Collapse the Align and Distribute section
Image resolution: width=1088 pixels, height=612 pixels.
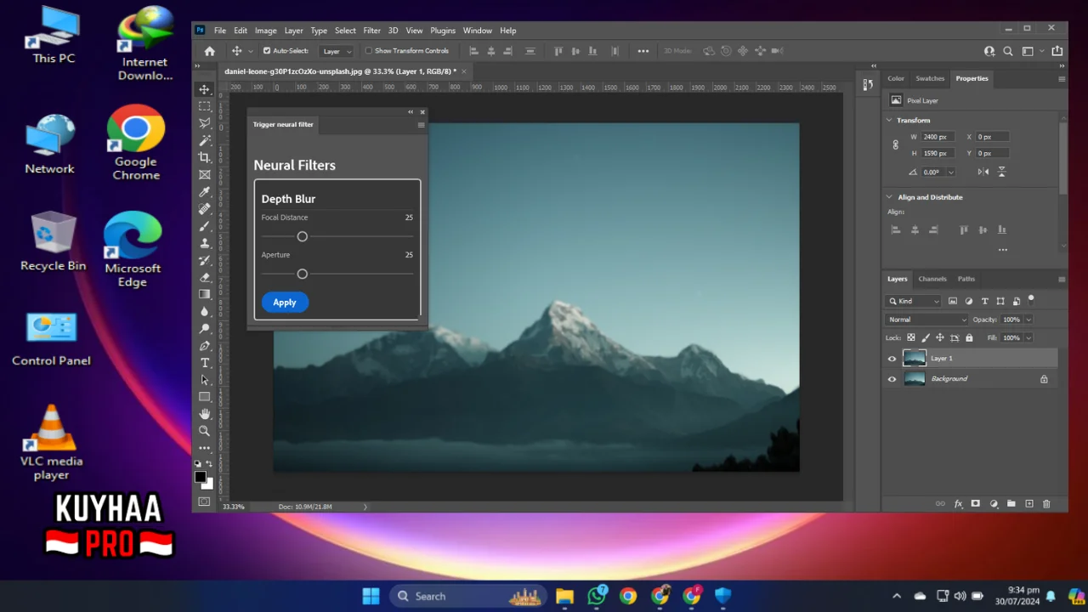[x=890, y=197]
